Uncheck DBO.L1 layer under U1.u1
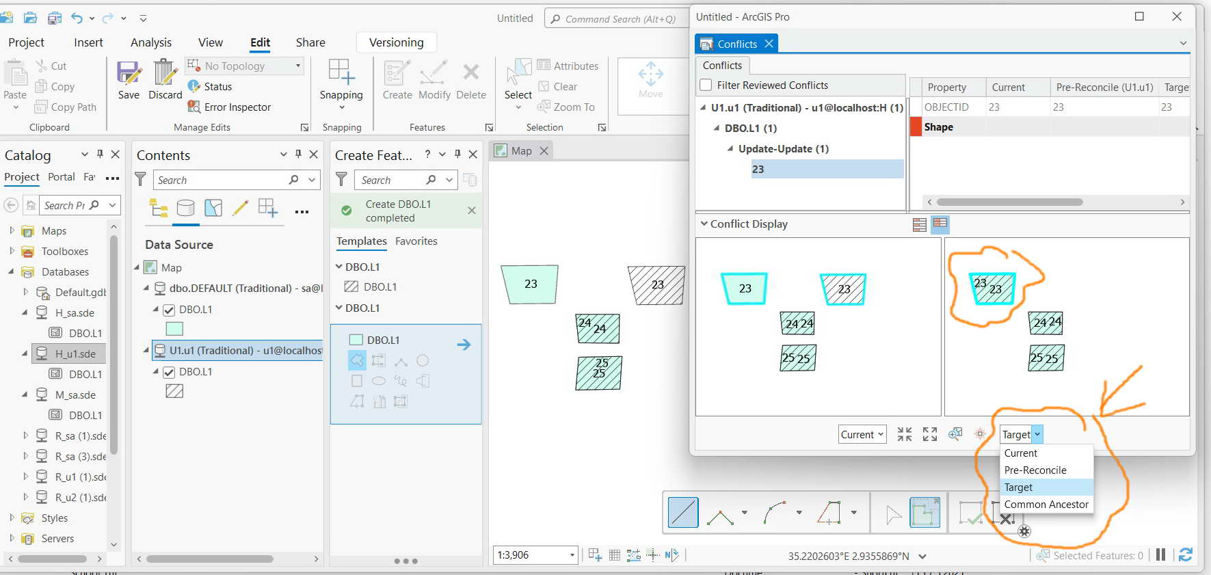Viewport: 1211px width, 575px height. pyautogui.click(x=169, y=372)
